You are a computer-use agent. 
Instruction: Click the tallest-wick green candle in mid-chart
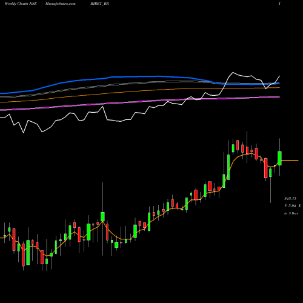click(102, 217)
